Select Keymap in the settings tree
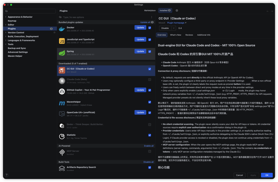The height and width of the screenshot is (182, 278). [x=12, y=21]
